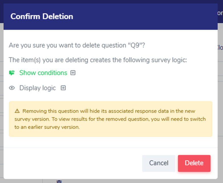Click the eye icon beside Display logic
The image size is (223, 183).
[x=12, y=88]
